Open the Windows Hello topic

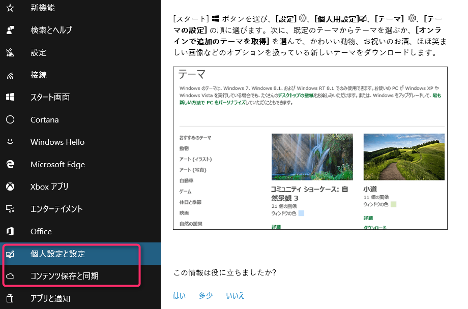[57, 142]
